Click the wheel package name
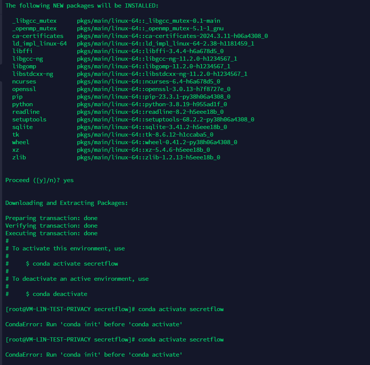The width and height of the screenshot is (370, 365). coord(21,142)
